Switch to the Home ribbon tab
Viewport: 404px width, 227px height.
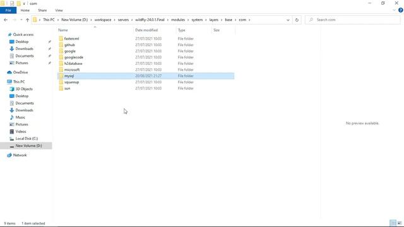point(25,10)
